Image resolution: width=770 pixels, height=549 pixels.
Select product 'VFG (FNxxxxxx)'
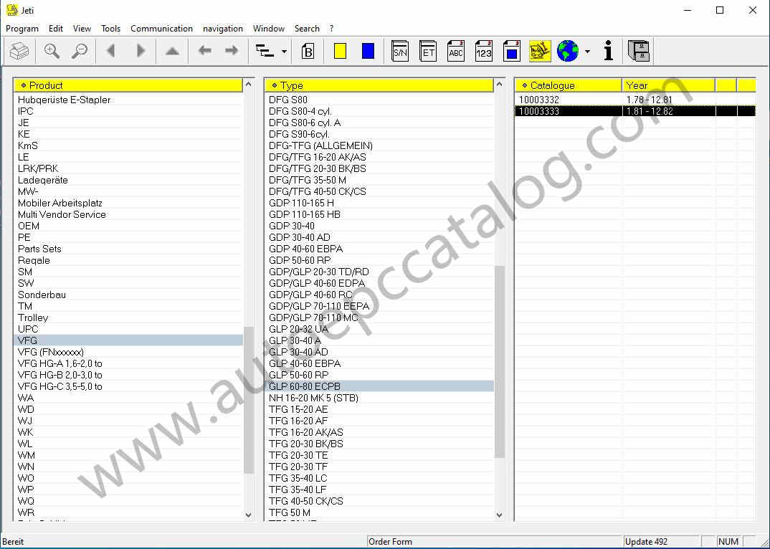[x=128, y=352]
